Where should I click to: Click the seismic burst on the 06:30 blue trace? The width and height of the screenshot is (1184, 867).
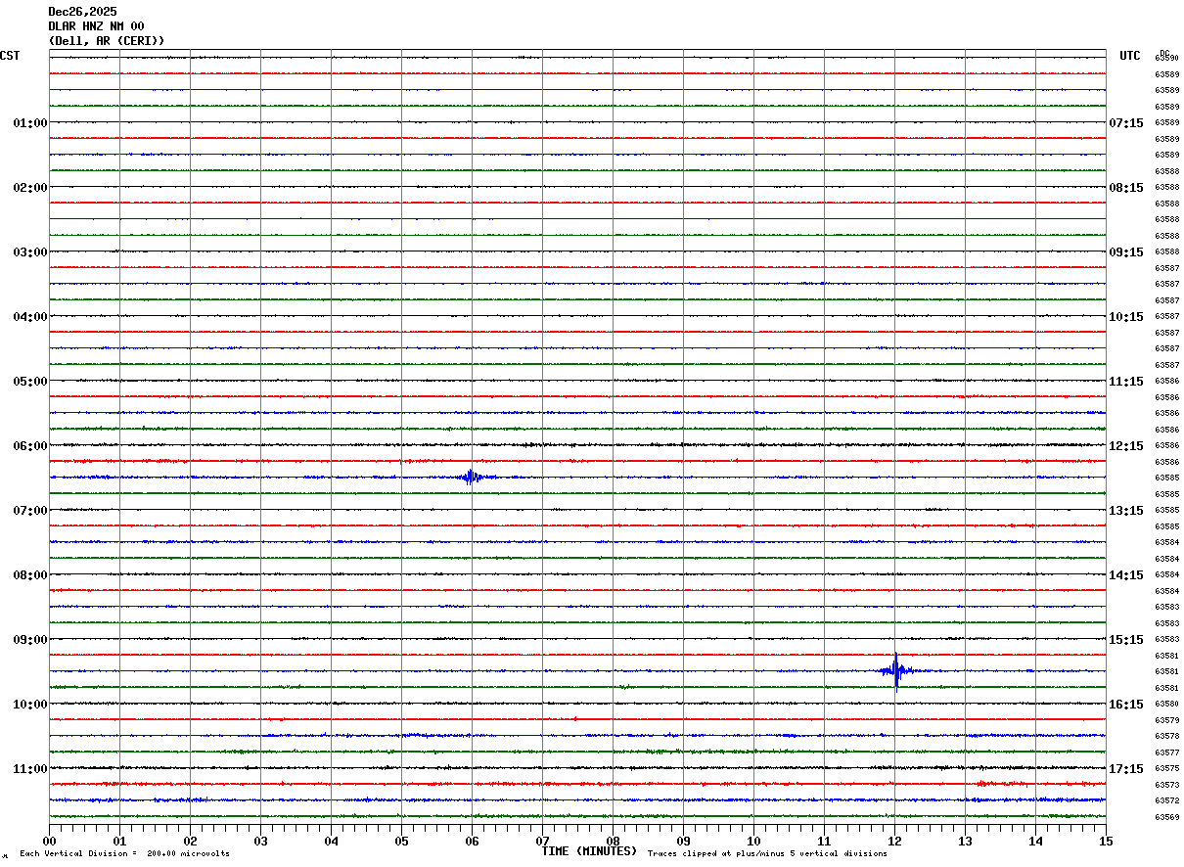click(x=472, y=477)
